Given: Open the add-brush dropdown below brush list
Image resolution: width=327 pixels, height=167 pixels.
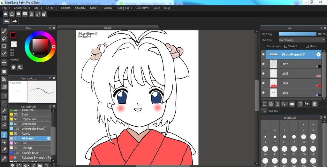Looking at the screenshot, I should click(28, 165).
